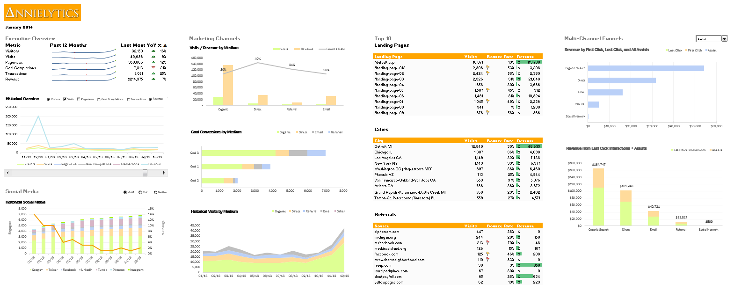
Task: Enable the Pageviews checkbox
Action: [x=78, y=99]
